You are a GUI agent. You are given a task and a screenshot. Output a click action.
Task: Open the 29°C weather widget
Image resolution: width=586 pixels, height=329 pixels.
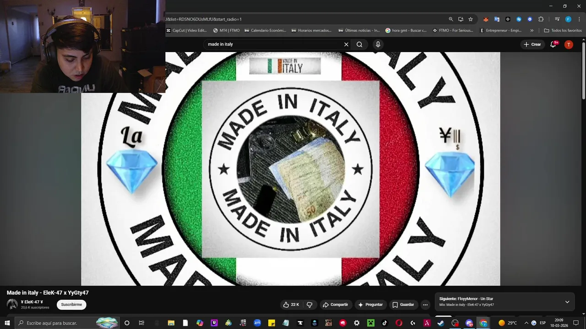tap(508, 323)
